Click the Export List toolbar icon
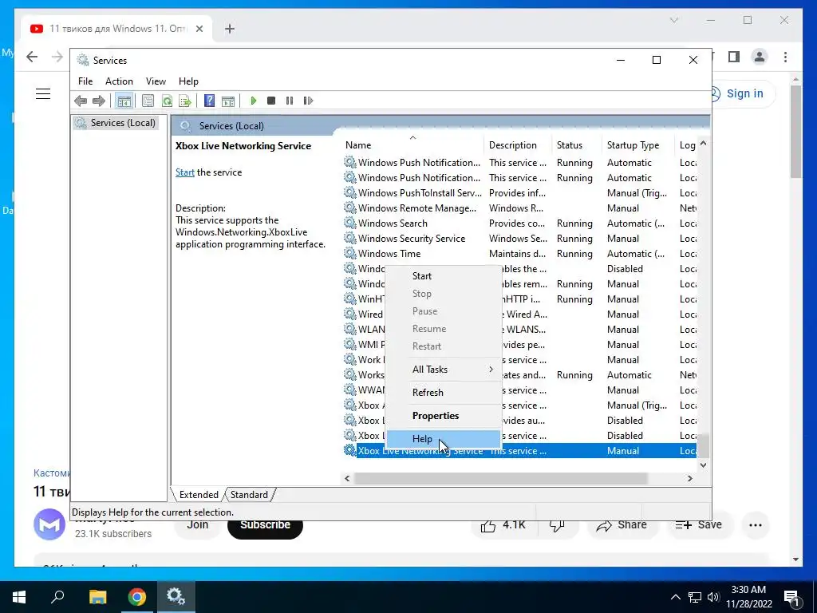Image resolution: width=817 pixels, height=613 pixels. click(x=185, y=101)
